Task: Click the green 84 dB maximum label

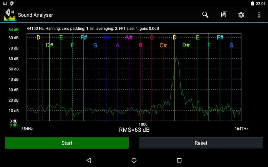Action: pos(13,30)
